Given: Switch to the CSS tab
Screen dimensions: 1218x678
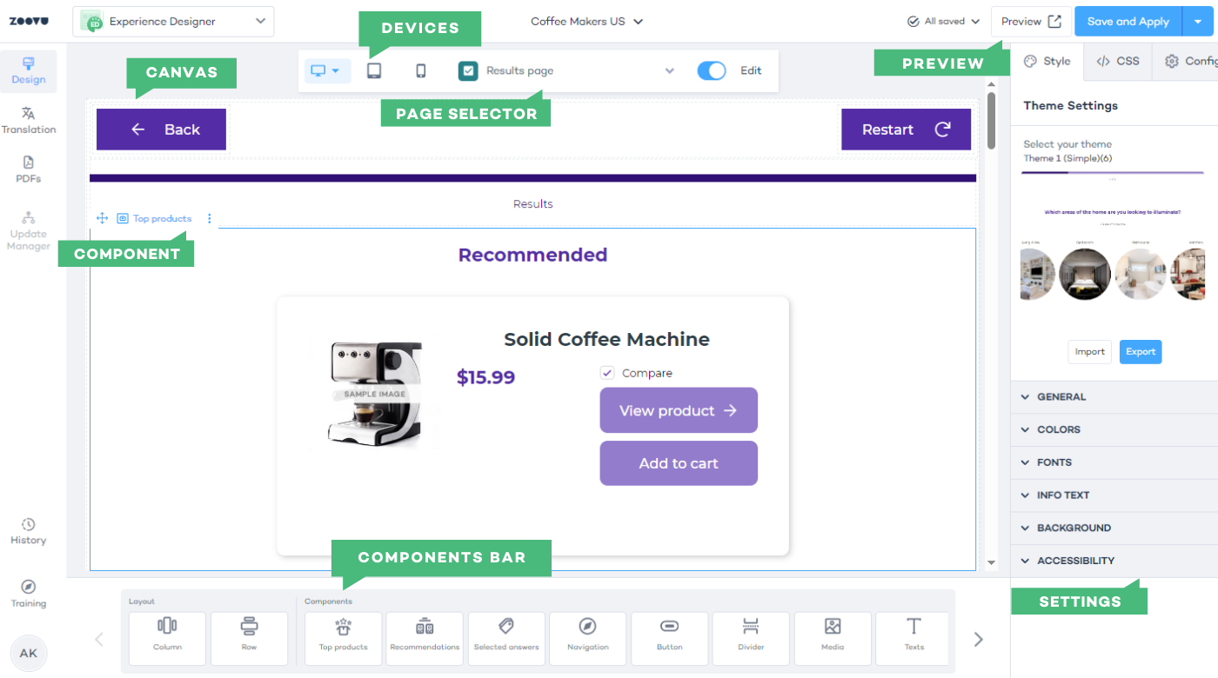Looking at the screenshot, I should [1118, 61].
